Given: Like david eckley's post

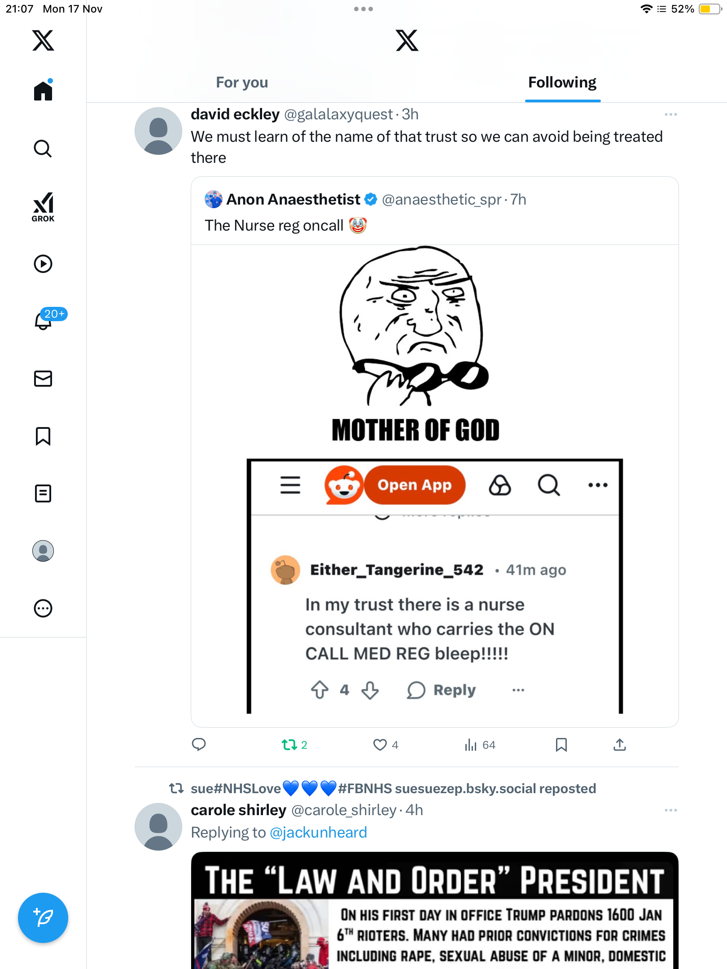Looking at the screenshot, I should point(380,745).
